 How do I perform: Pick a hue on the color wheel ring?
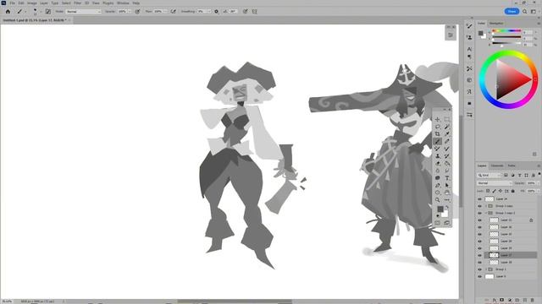pos(508,53)
